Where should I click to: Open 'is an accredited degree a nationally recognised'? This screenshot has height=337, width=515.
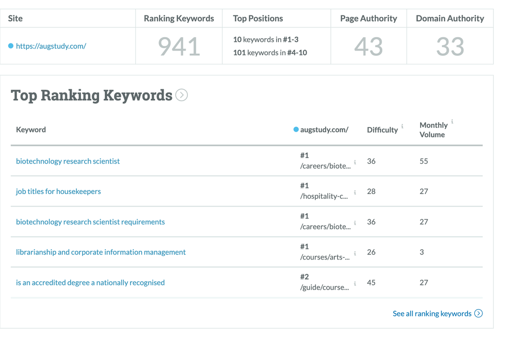[x=90, y=283]
